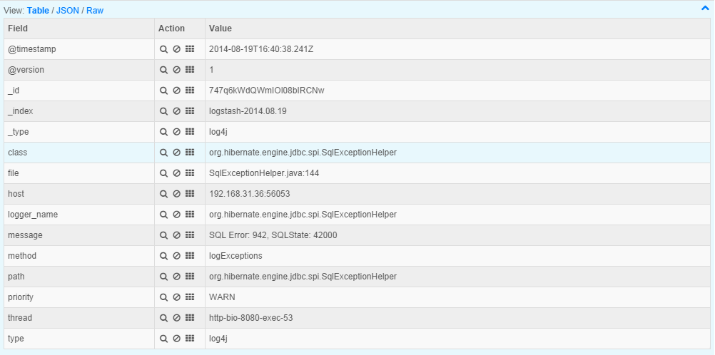Click the method value logExceptions
The image size is (715, 355).
(235, 256)
